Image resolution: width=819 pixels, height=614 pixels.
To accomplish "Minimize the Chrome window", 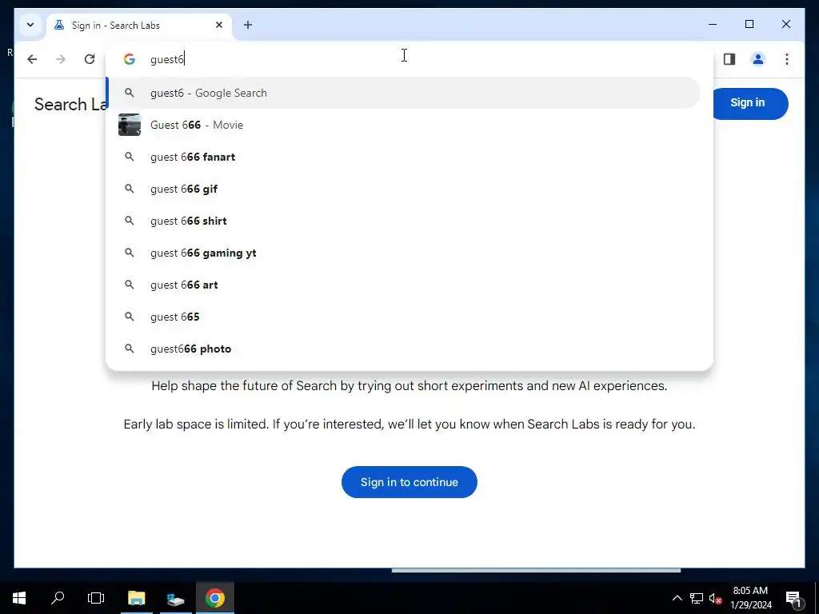I will click(x=713, y=24).
